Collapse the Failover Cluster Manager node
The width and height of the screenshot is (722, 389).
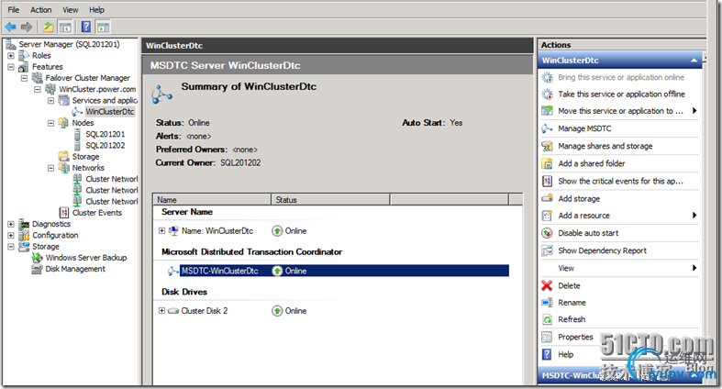point(25,78)
